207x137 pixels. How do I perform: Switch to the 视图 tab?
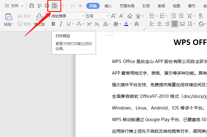[x=177, y=6]
